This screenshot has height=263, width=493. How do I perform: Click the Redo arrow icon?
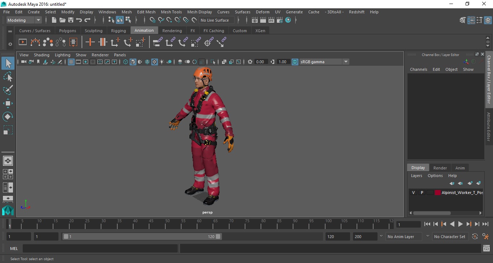pyautogui.click(x=87, y=20)
